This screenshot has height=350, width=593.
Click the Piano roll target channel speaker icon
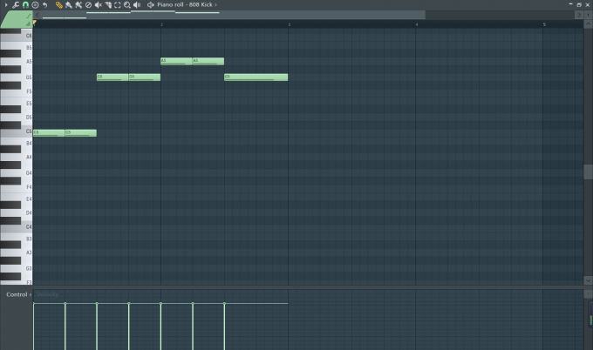(x=151, y=4)
